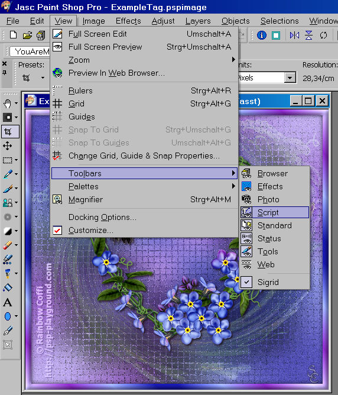Select the Lighten/Darken brush tool
This screenshot has height=395, width=338.
(8, 231)
